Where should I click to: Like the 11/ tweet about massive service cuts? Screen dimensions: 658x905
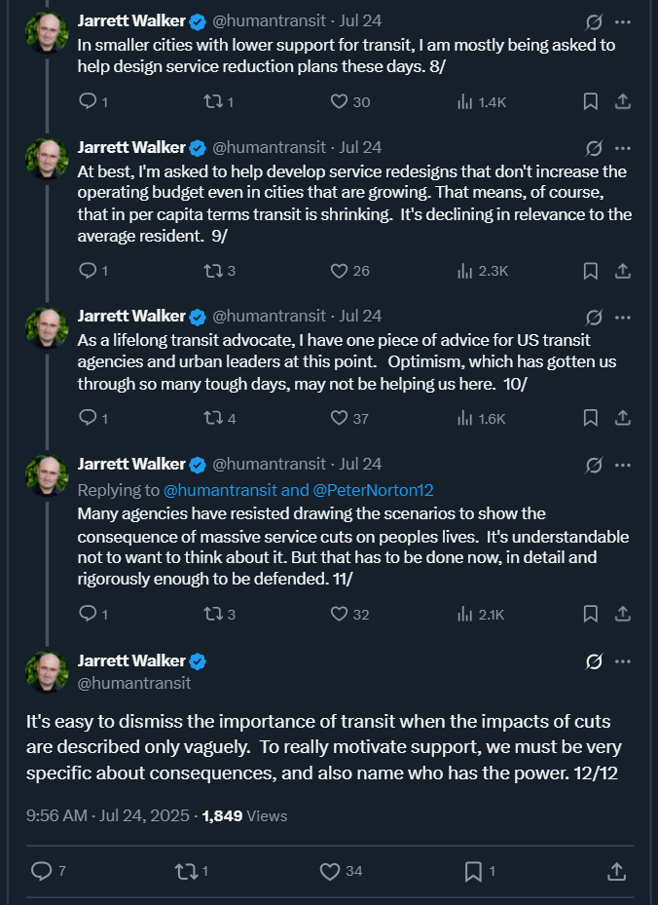[340, 614]
